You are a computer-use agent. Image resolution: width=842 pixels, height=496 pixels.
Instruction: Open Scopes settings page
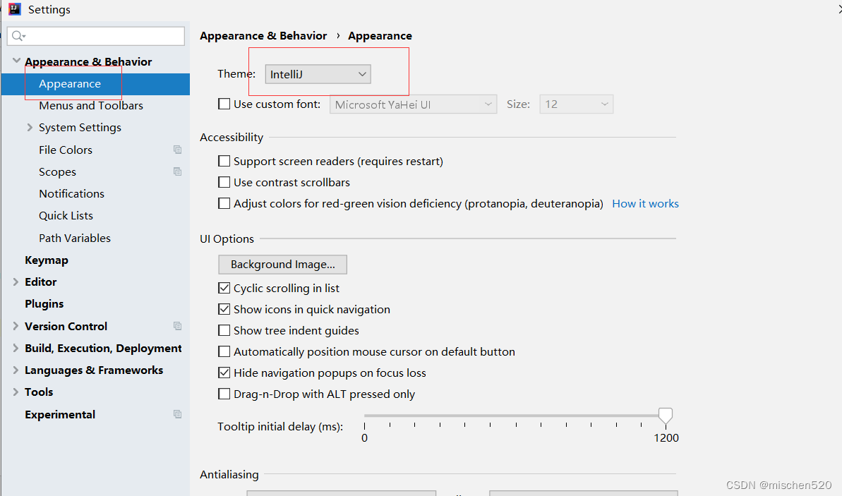point(57,171)
